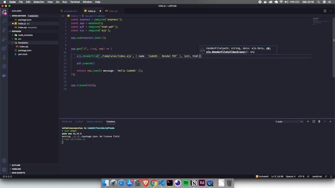This screenshot has width=335, height=188.
Task: Change language mode via JavaScript status
Action: click(x=317, y=177)
